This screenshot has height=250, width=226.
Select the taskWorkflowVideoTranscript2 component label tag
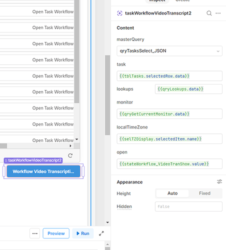(33, 160)
